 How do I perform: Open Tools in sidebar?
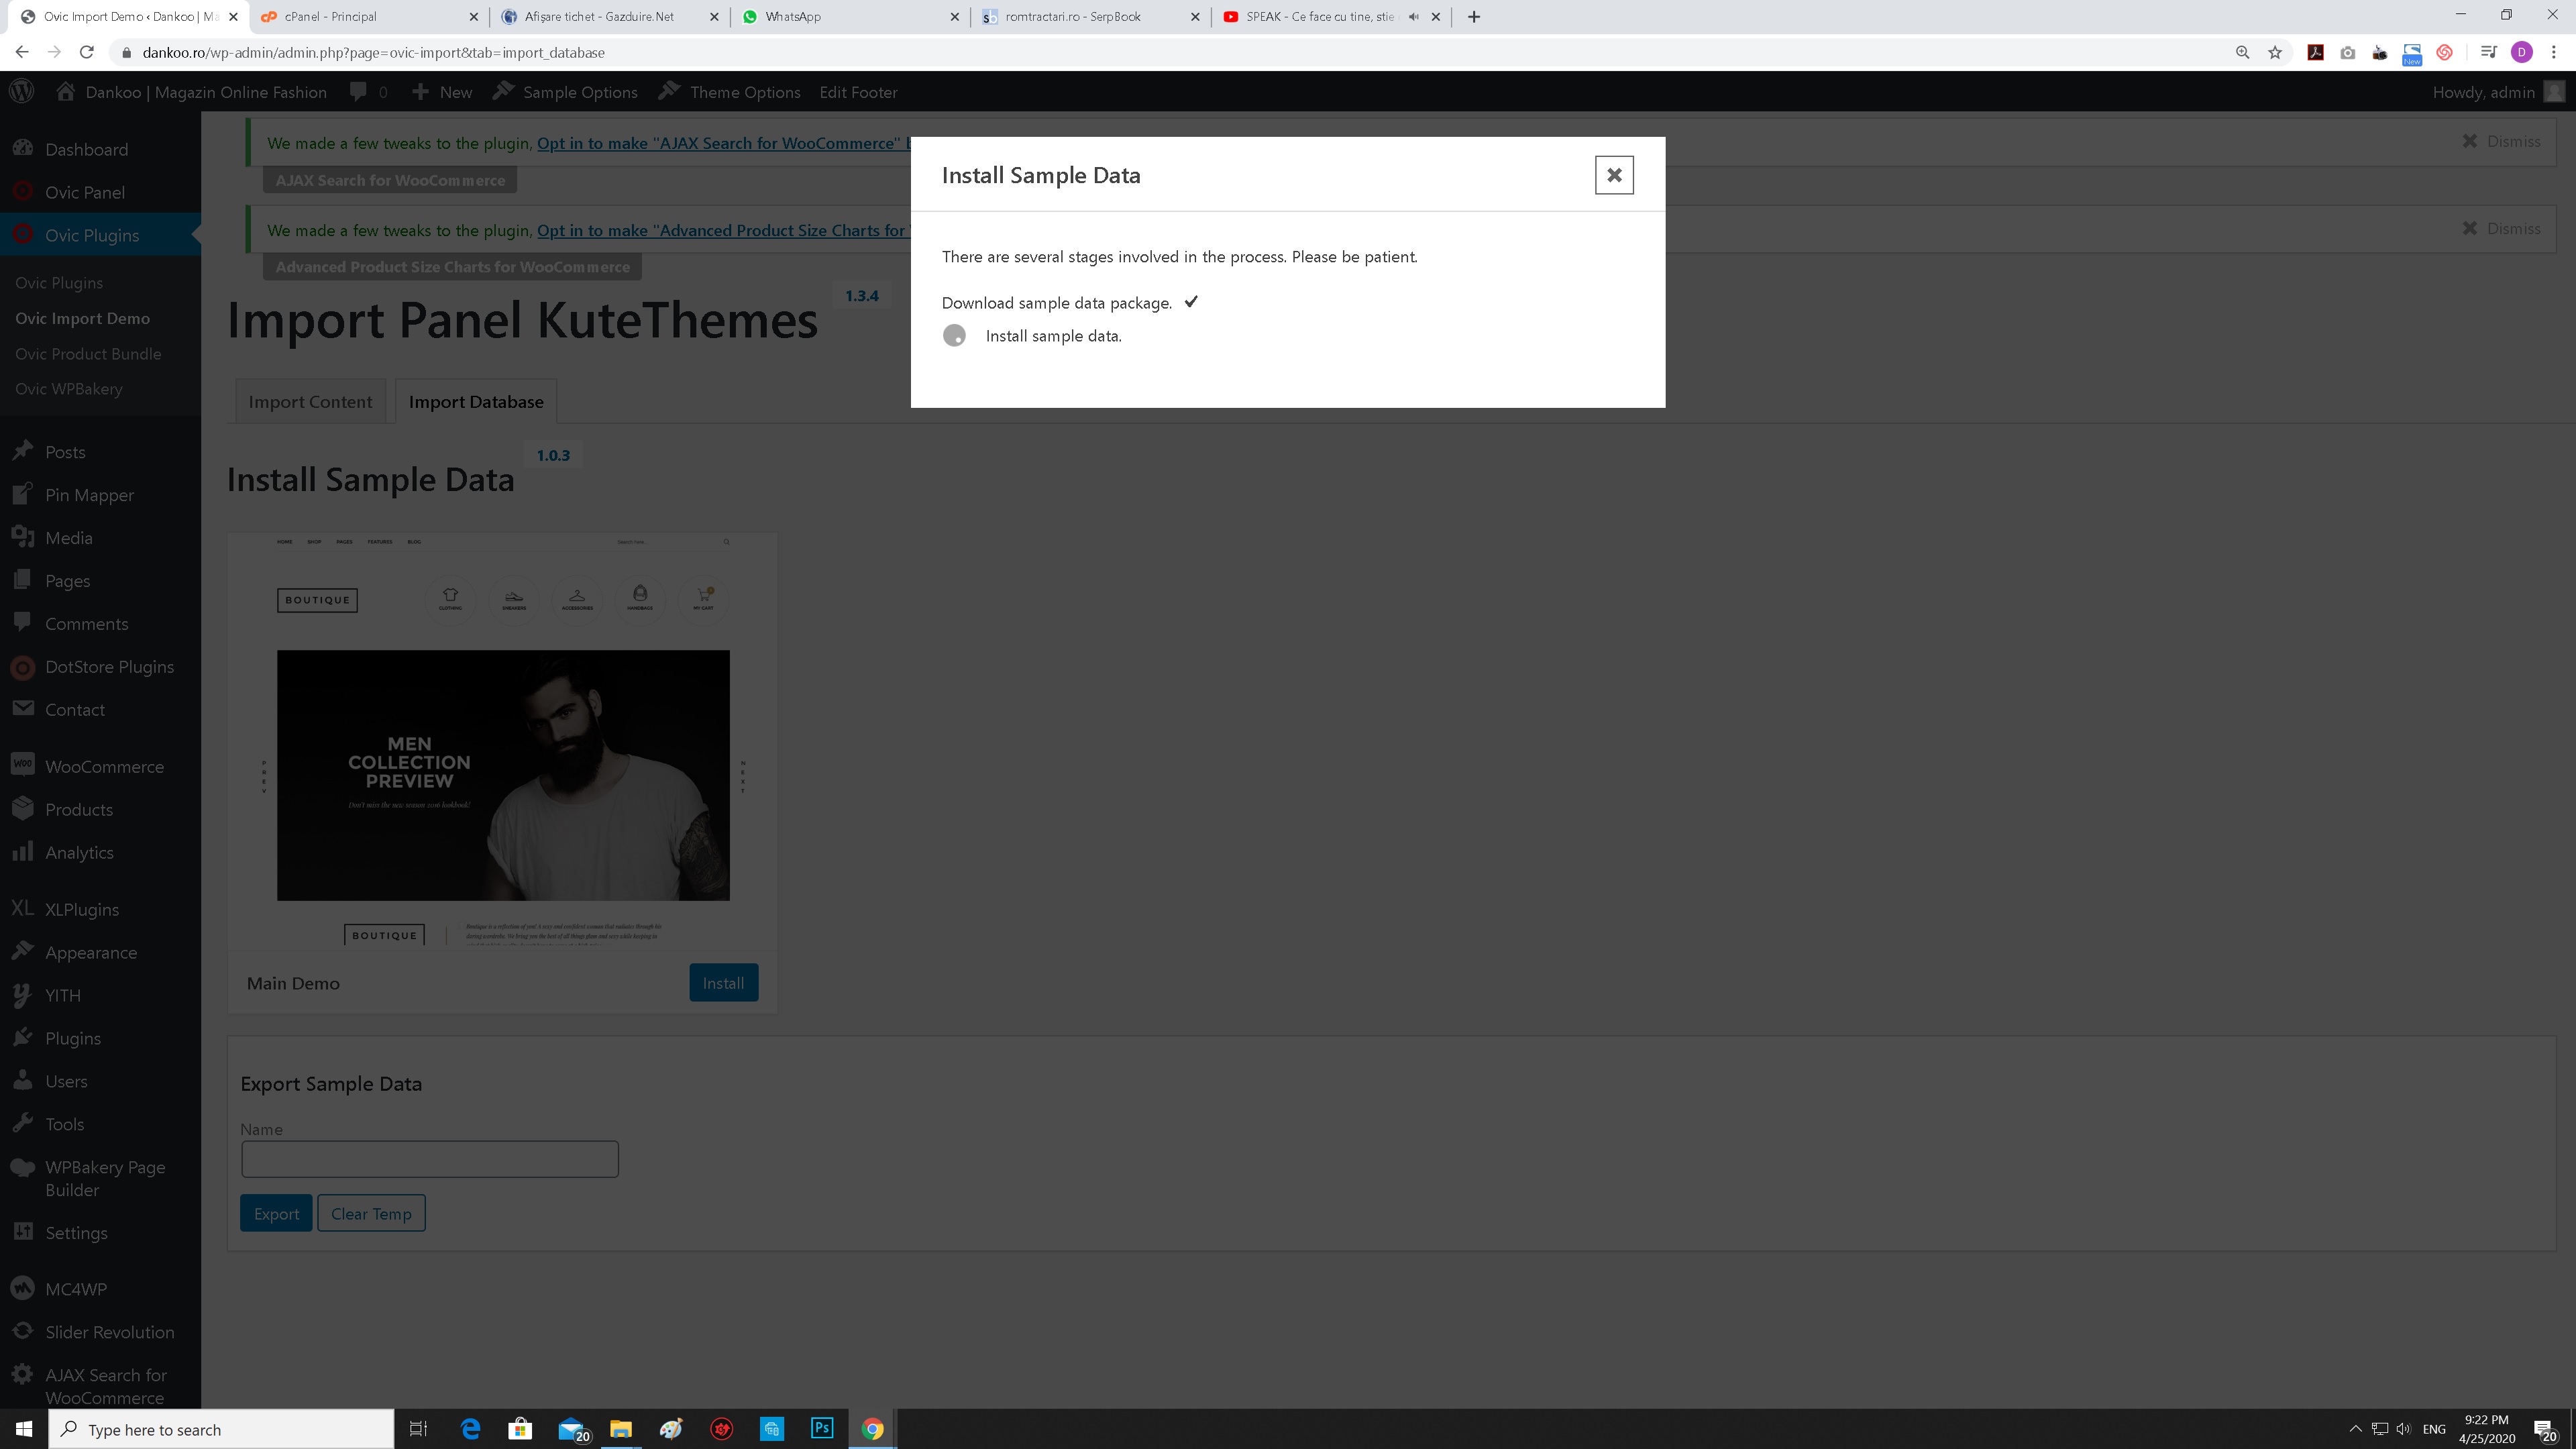pyautogui.click(x=100, y=1125)
